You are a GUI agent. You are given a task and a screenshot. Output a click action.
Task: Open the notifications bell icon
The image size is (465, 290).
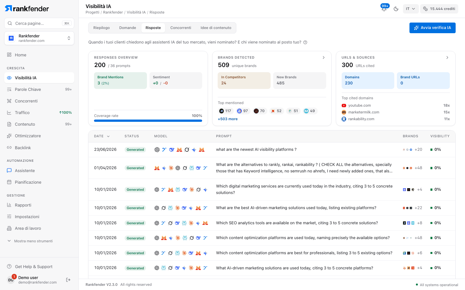(x=384, y=9)
